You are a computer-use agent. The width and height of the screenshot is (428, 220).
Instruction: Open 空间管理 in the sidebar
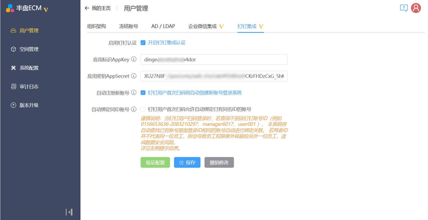click(x=29, y=49)
